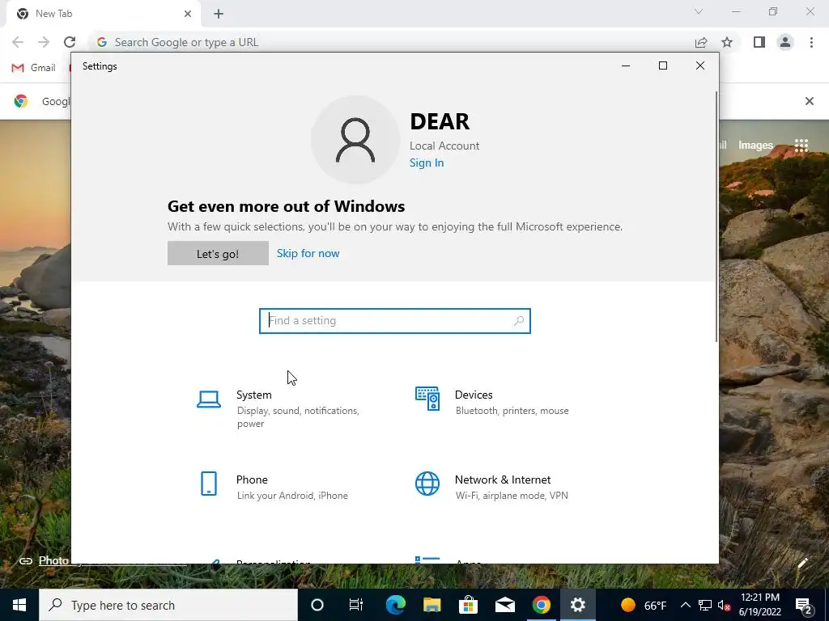Open the Gmail bookmark
Screen dimensions: 829x621
coord(34,68)
